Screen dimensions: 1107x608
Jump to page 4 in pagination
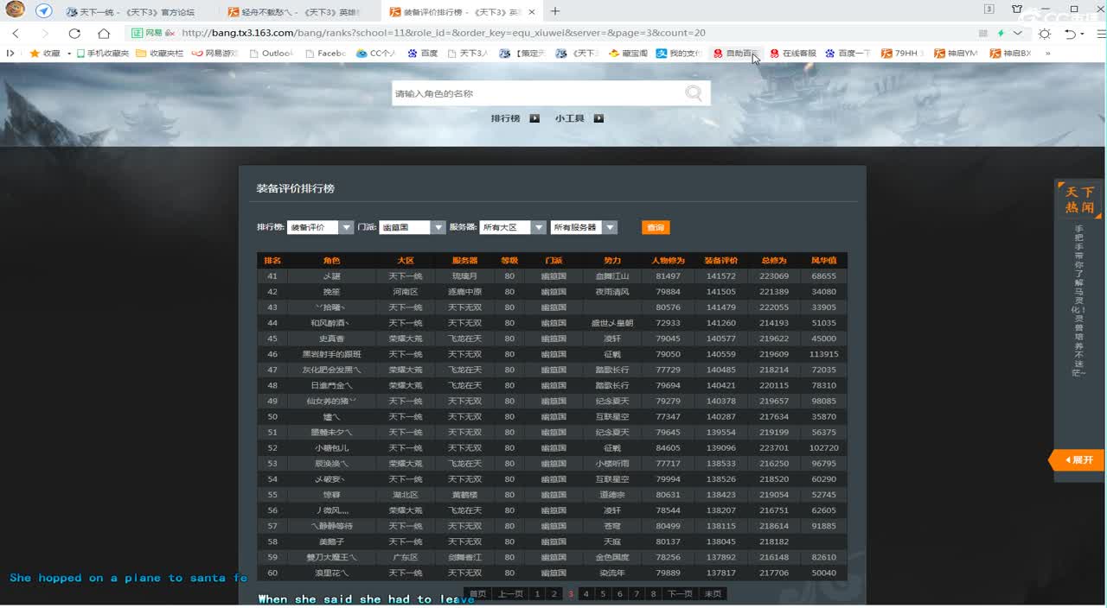tap(586, 593)
